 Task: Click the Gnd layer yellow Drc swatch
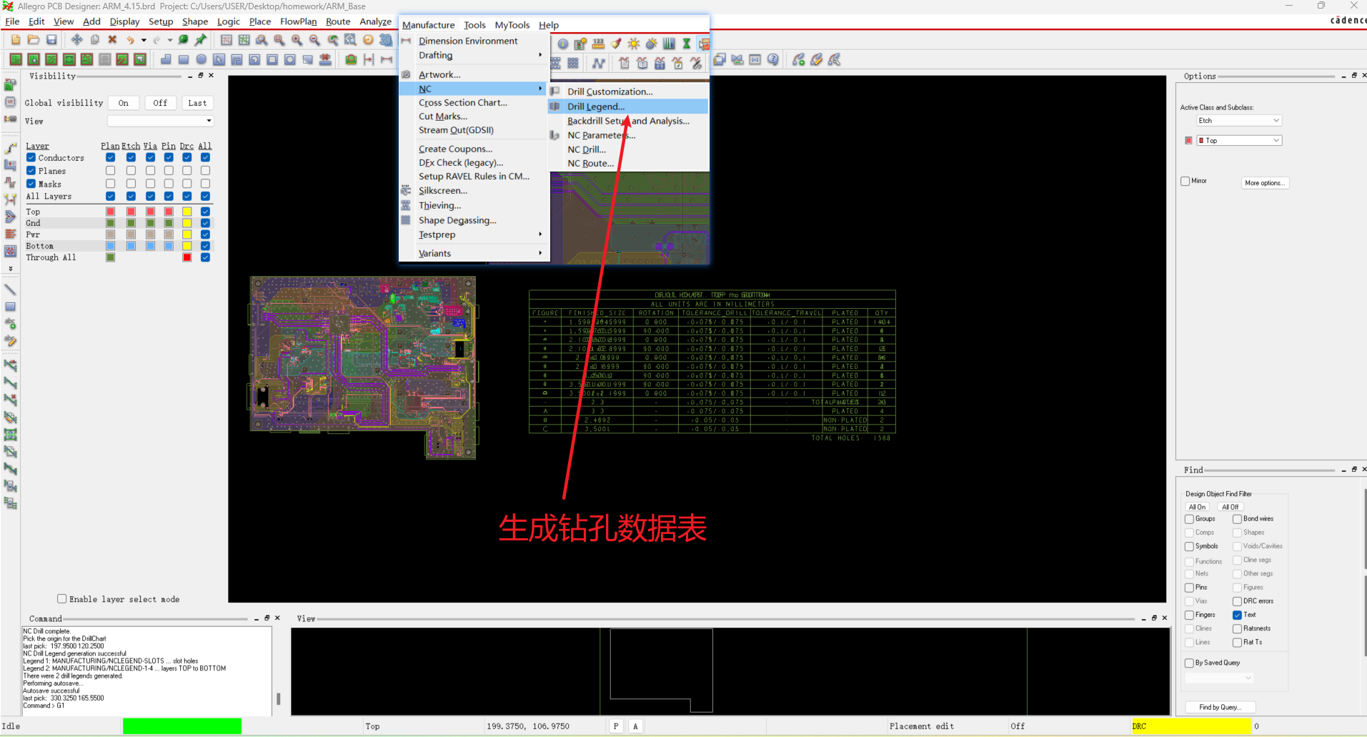pos(187,223)
